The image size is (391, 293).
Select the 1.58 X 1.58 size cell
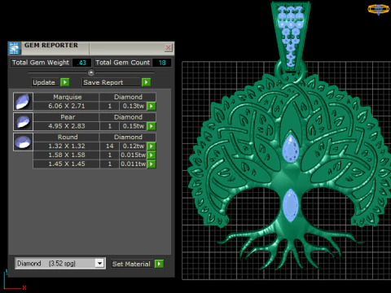(x=67, y=155)
